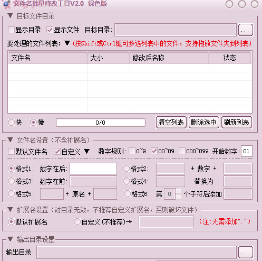The width and height of the screenshot is (262, 261).
Task: Click the 删除选中 button
Action: (x=204, y=122)
